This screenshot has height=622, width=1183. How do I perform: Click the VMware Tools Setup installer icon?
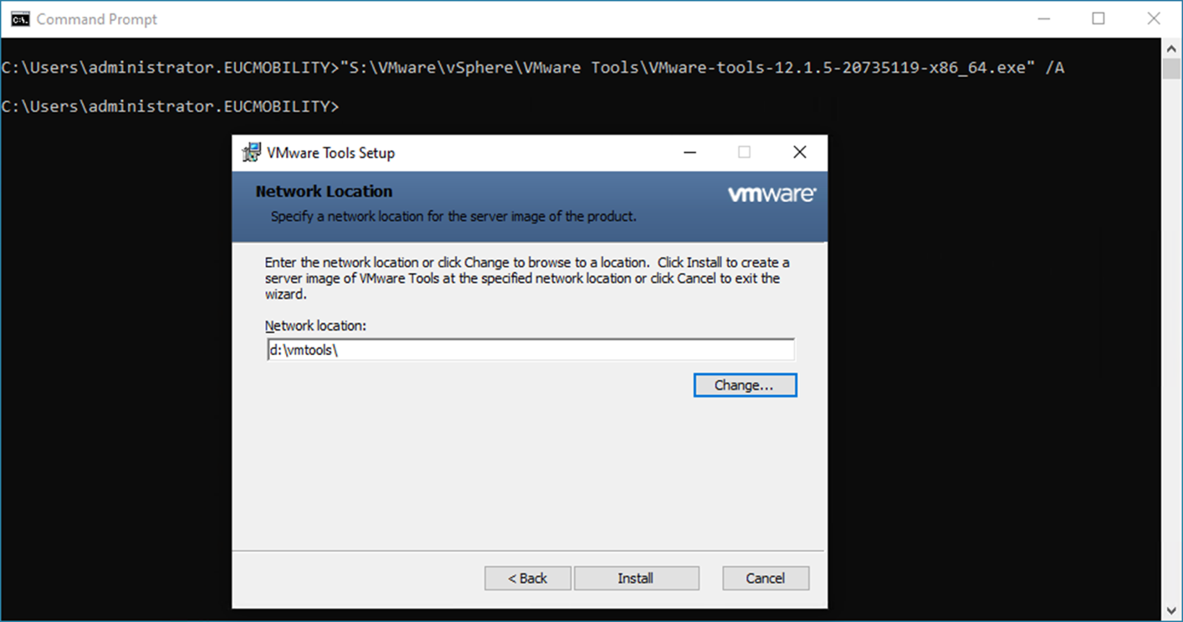coord(251,152)
